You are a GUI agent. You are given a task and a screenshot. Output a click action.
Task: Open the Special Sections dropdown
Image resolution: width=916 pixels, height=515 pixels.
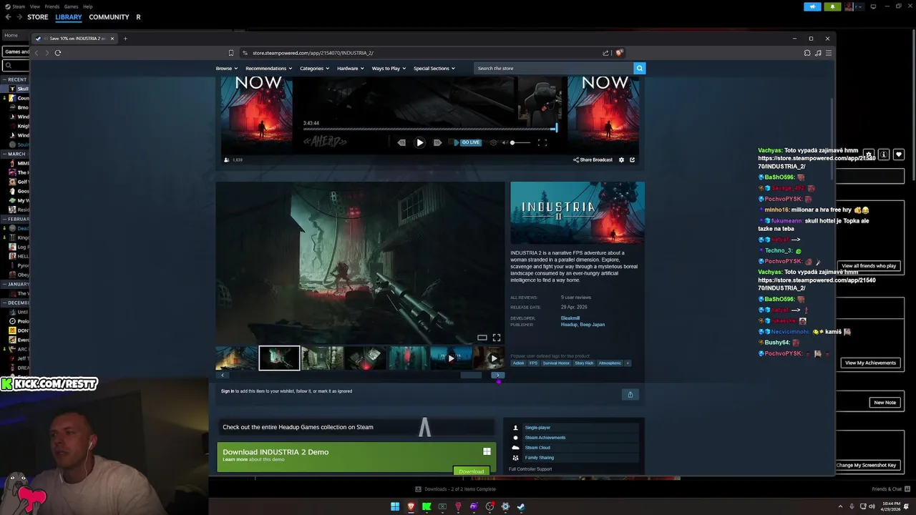pyautogui.click(x=434, y=69)
